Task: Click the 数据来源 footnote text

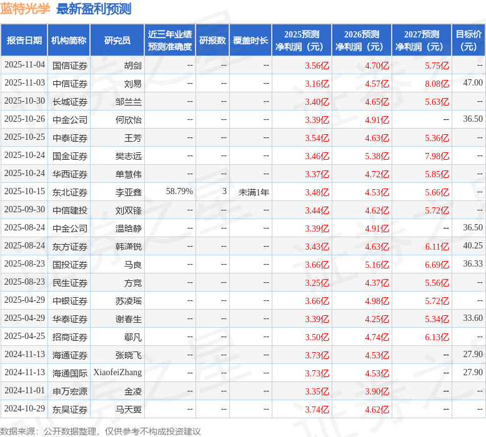Action: pos(101,431)
